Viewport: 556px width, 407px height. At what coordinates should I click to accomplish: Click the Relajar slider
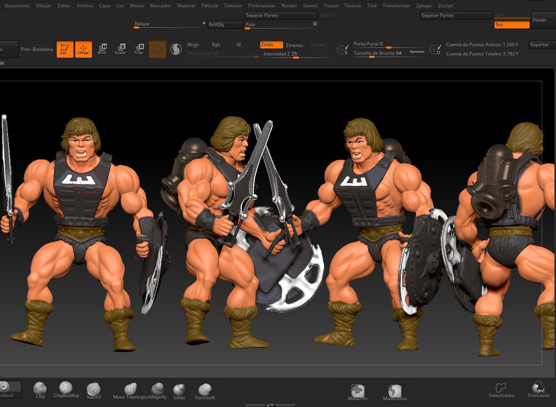[x=168, y=24]
